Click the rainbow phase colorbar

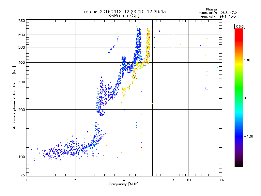(239, 98)
